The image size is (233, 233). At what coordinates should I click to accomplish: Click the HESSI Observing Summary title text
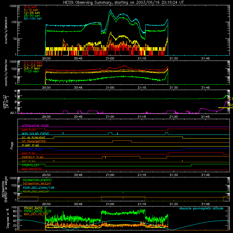pyautogui.click(x=123, y=3)
